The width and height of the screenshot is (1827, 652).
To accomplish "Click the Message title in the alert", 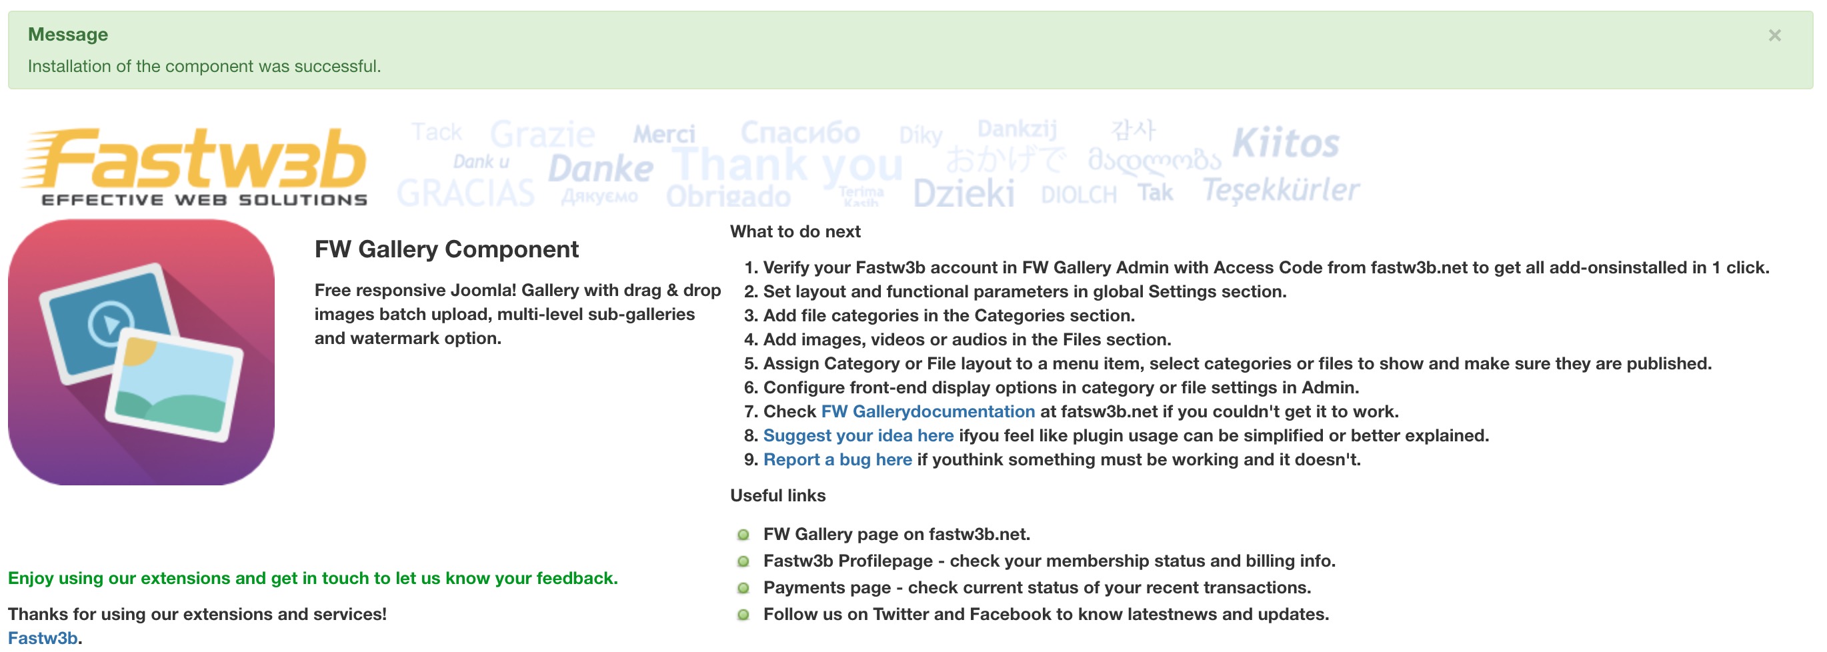I will 68,34.
